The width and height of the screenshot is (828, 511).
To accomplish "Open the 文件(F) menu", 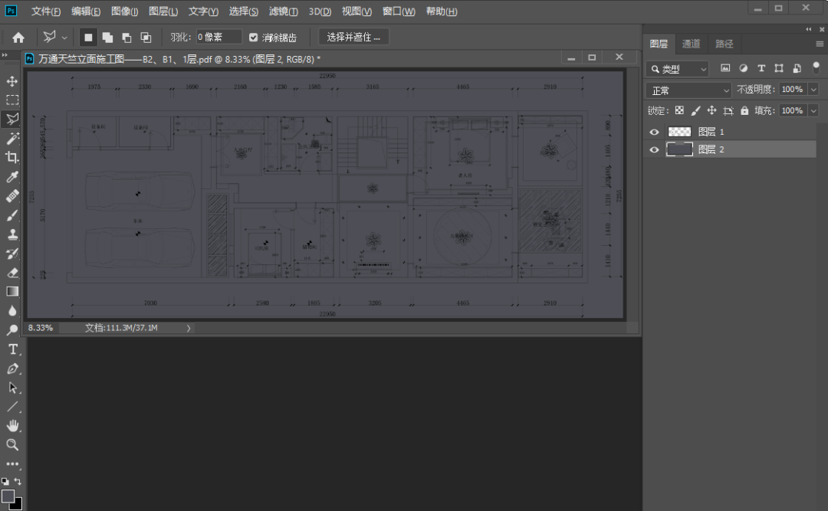I will 46,11.
